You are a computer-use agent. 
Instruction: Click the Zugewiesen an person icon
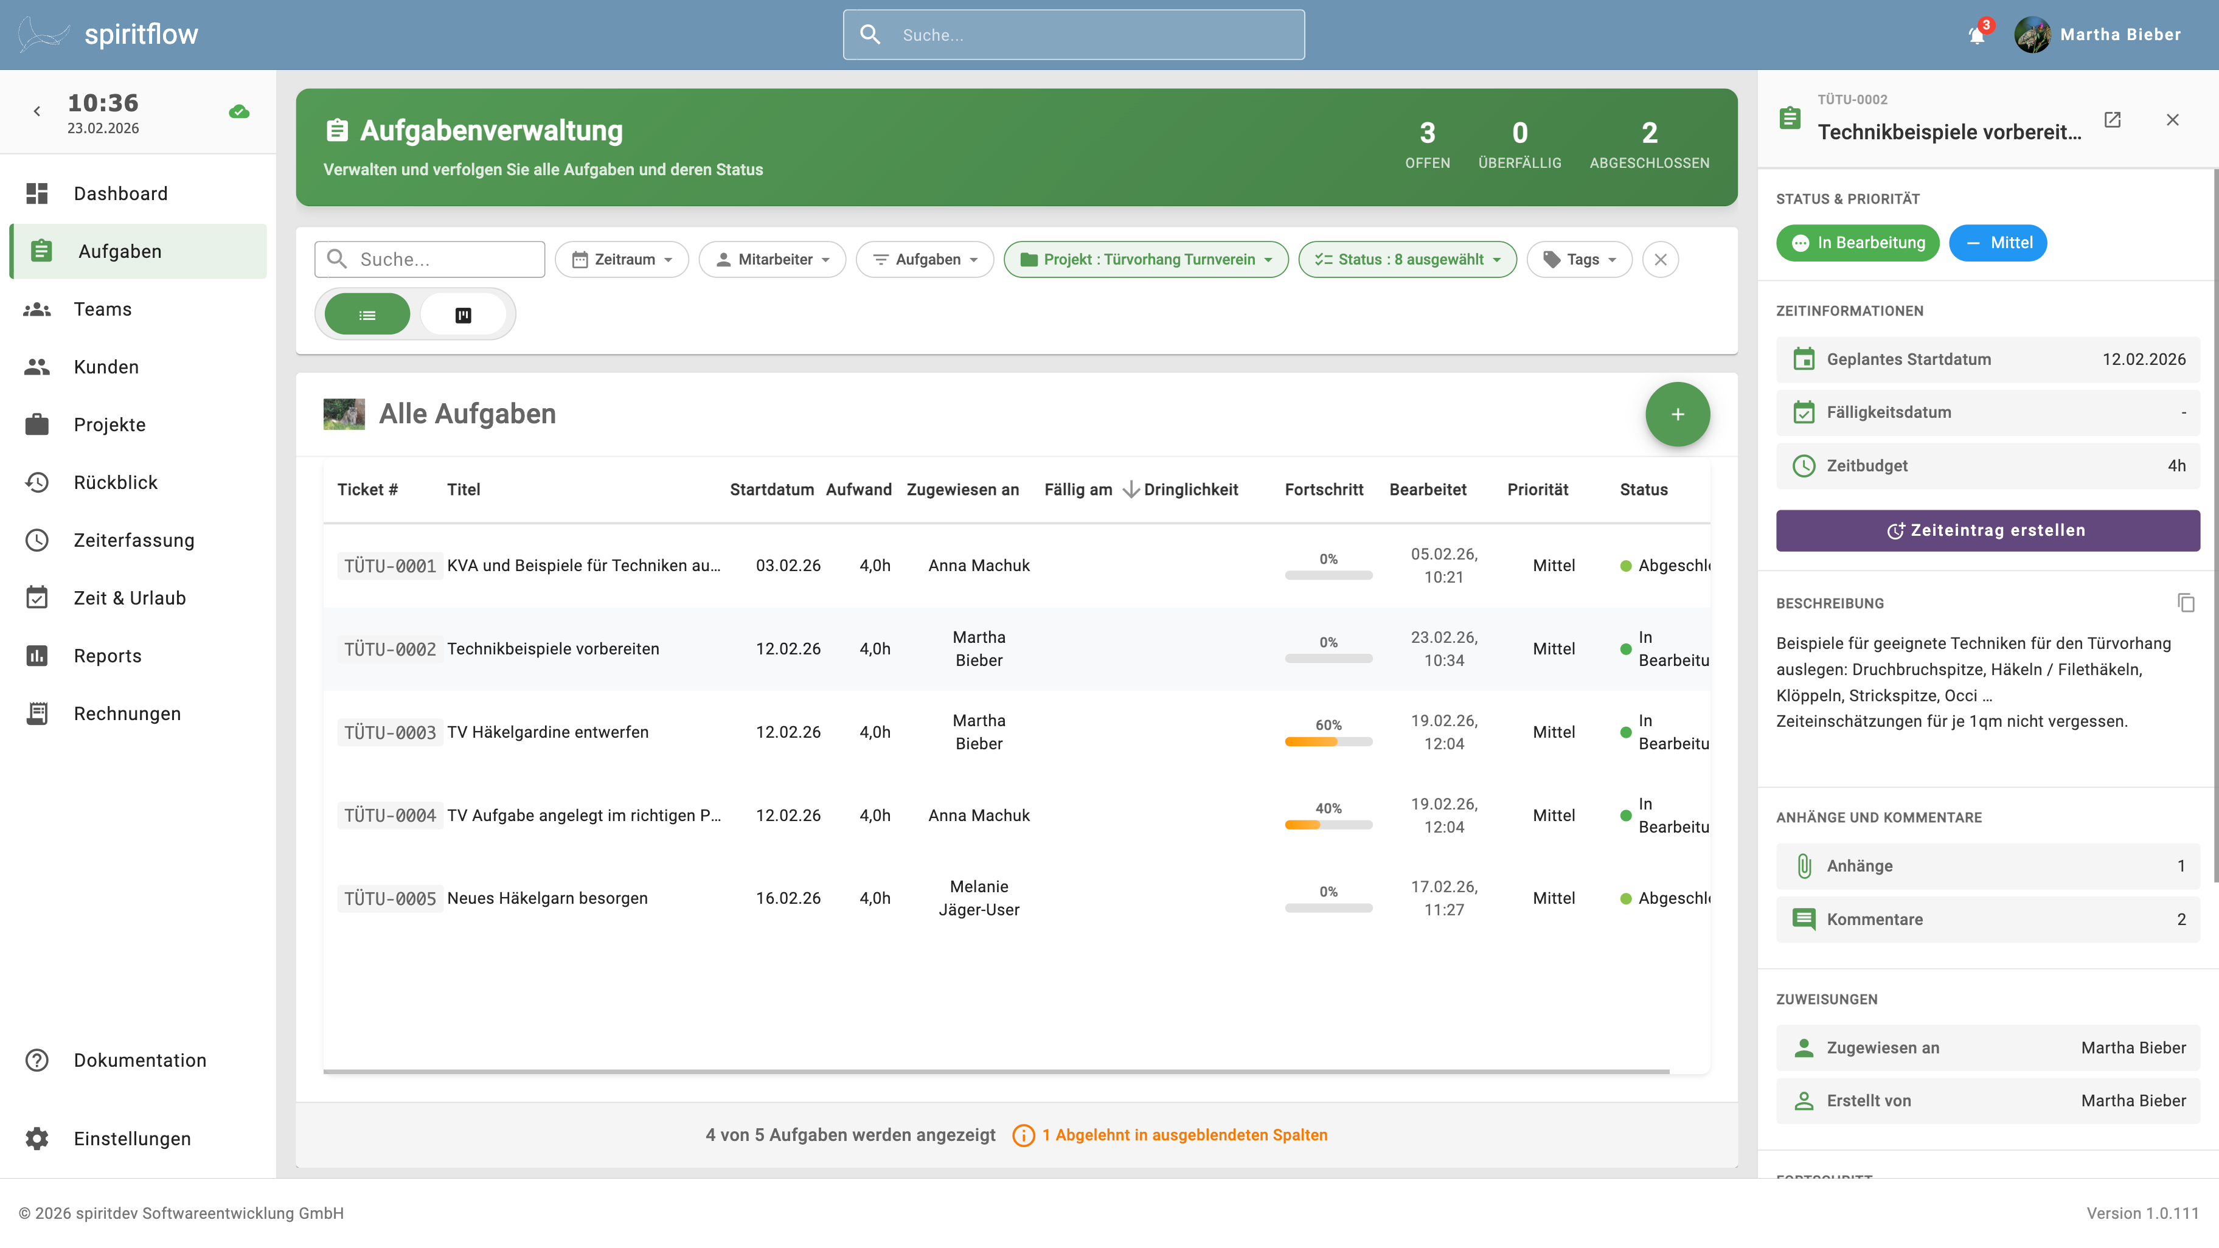1804,1047
